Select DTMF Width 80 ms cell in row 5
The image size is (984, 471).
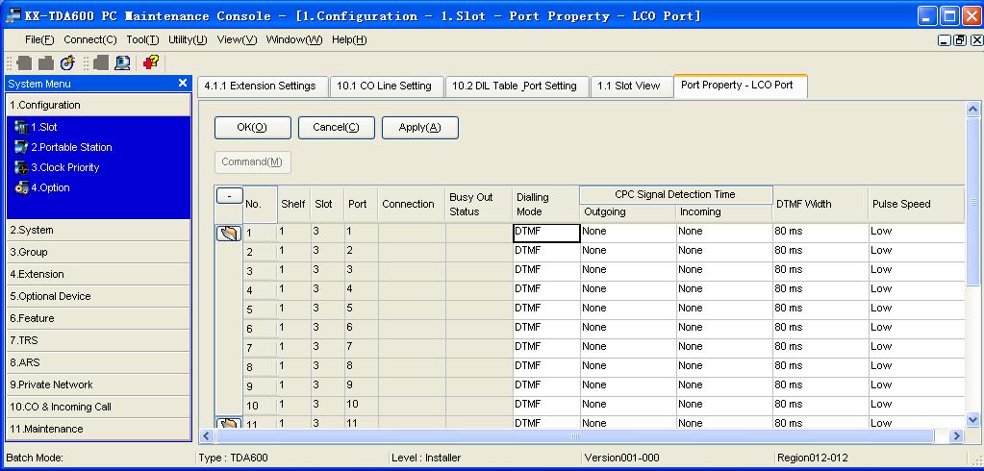pyautogui.click(x=820, y=308)
